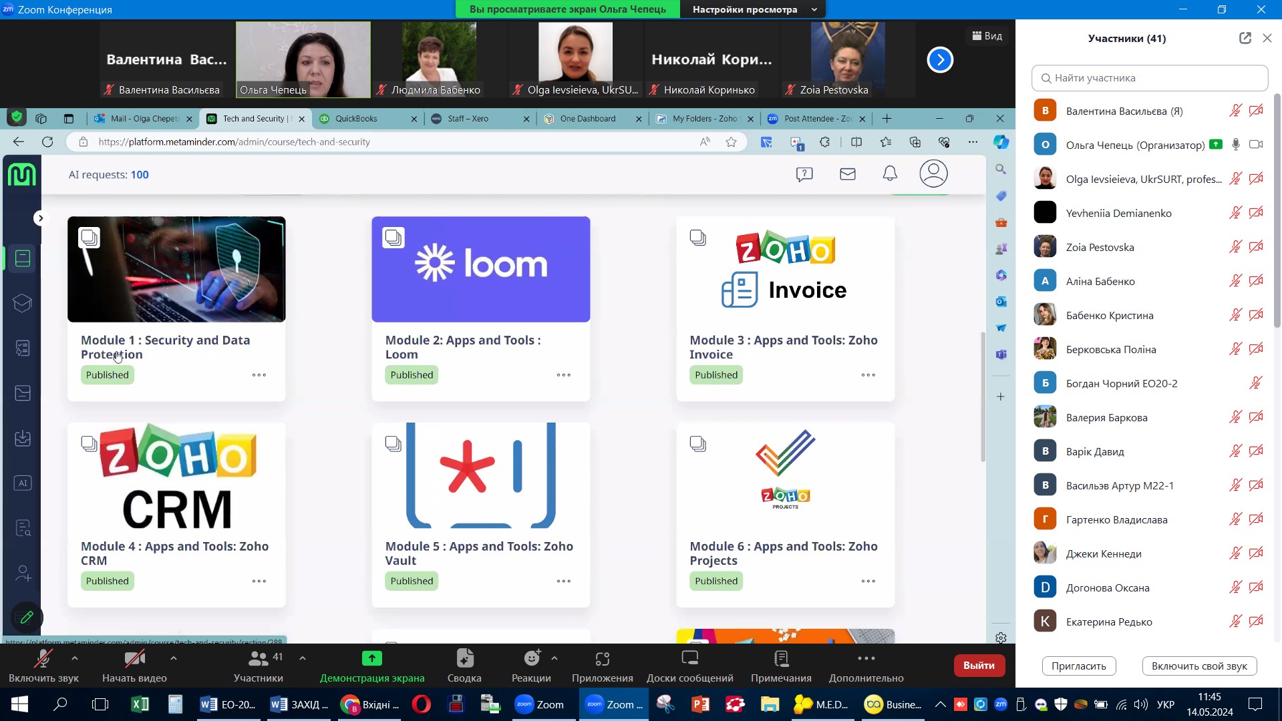Click Loom module thumbnail image

click(x=481, y=269)
